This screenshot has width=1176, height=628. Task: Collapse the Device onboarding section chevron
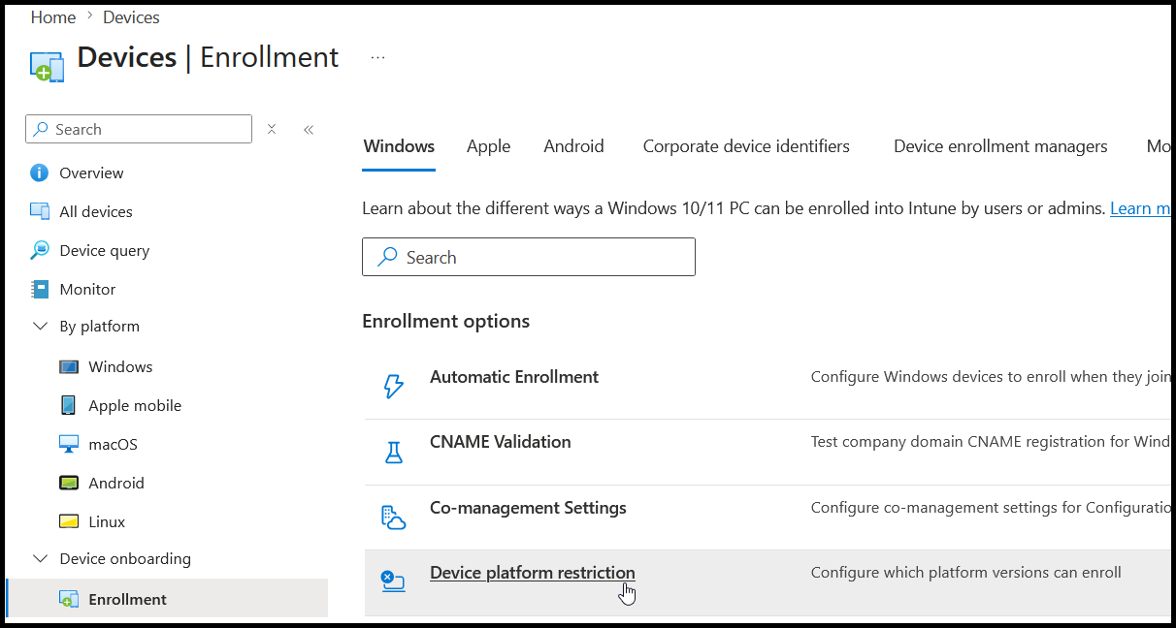tap(41, 559)
